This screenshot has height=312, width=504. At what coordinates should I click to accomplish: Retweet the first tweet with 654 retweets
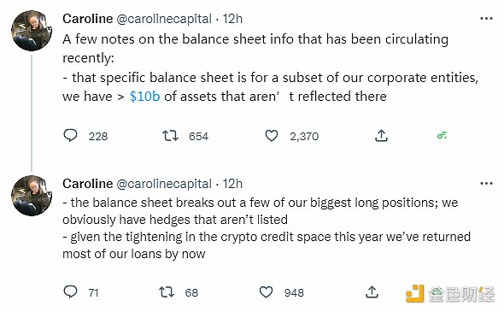170,136
